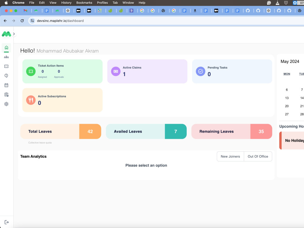Click the Total Leaves card
The image size is (304, 228).
(x=61, y=131)
